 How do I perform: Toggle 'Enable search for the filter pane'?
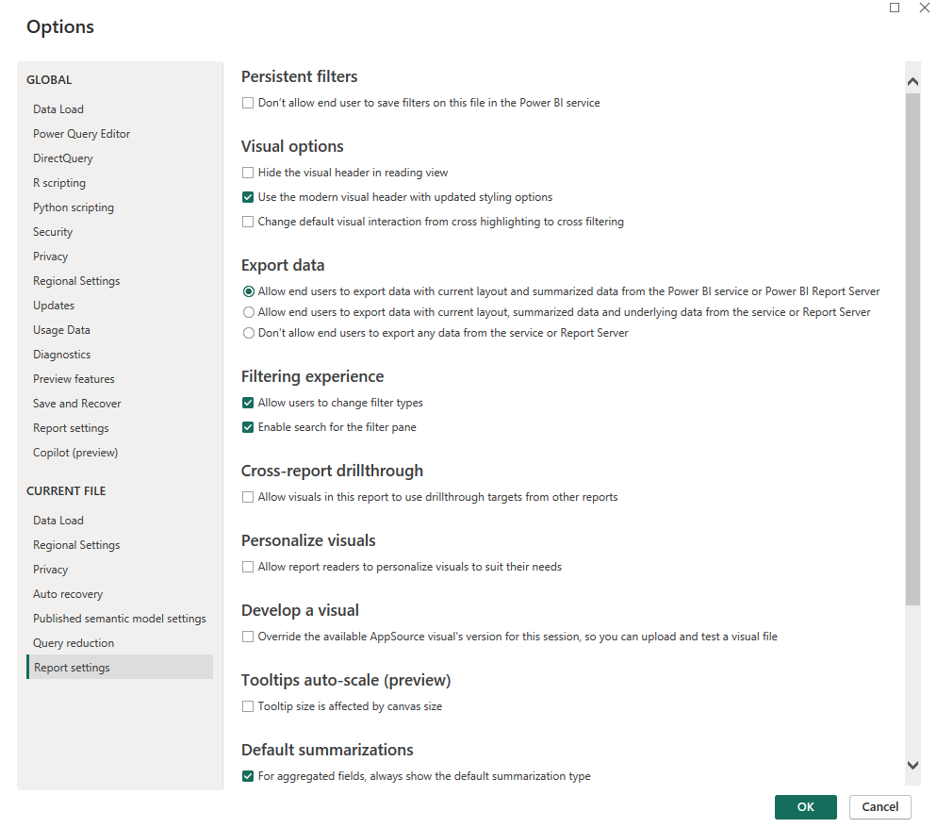(248, 426)
